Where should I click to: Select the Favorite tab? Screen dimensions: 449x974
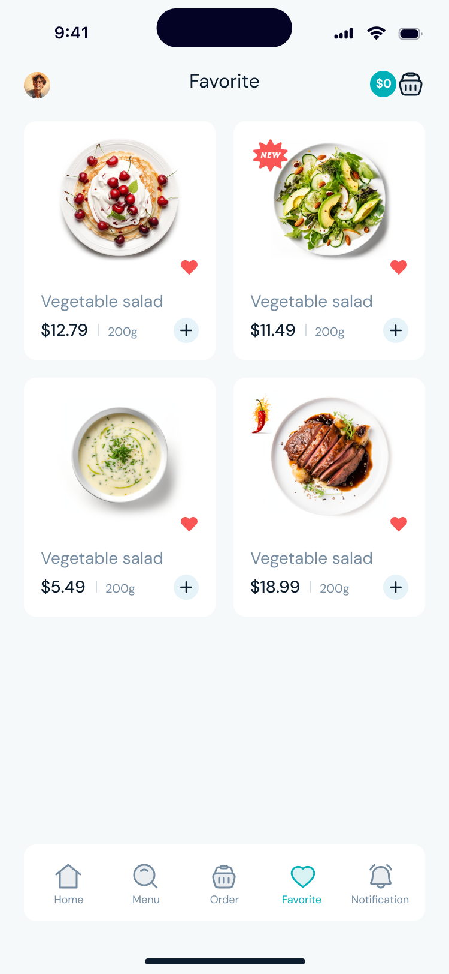tap(302, 884)
